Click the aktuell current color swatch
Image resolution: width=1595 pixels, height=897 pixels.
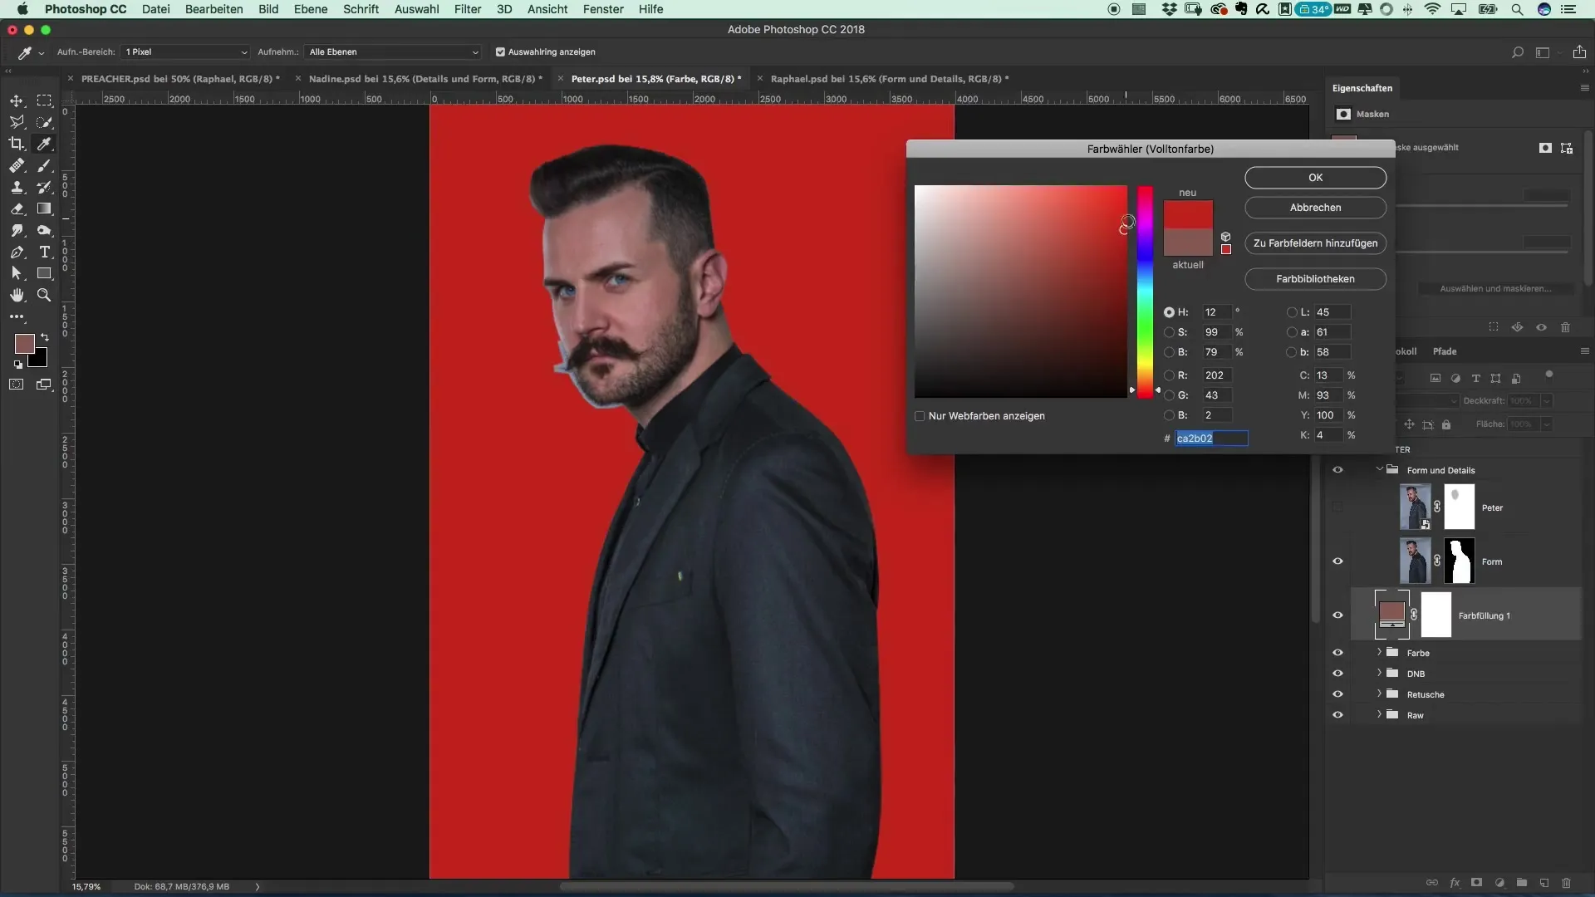[x=1188, y=243]
